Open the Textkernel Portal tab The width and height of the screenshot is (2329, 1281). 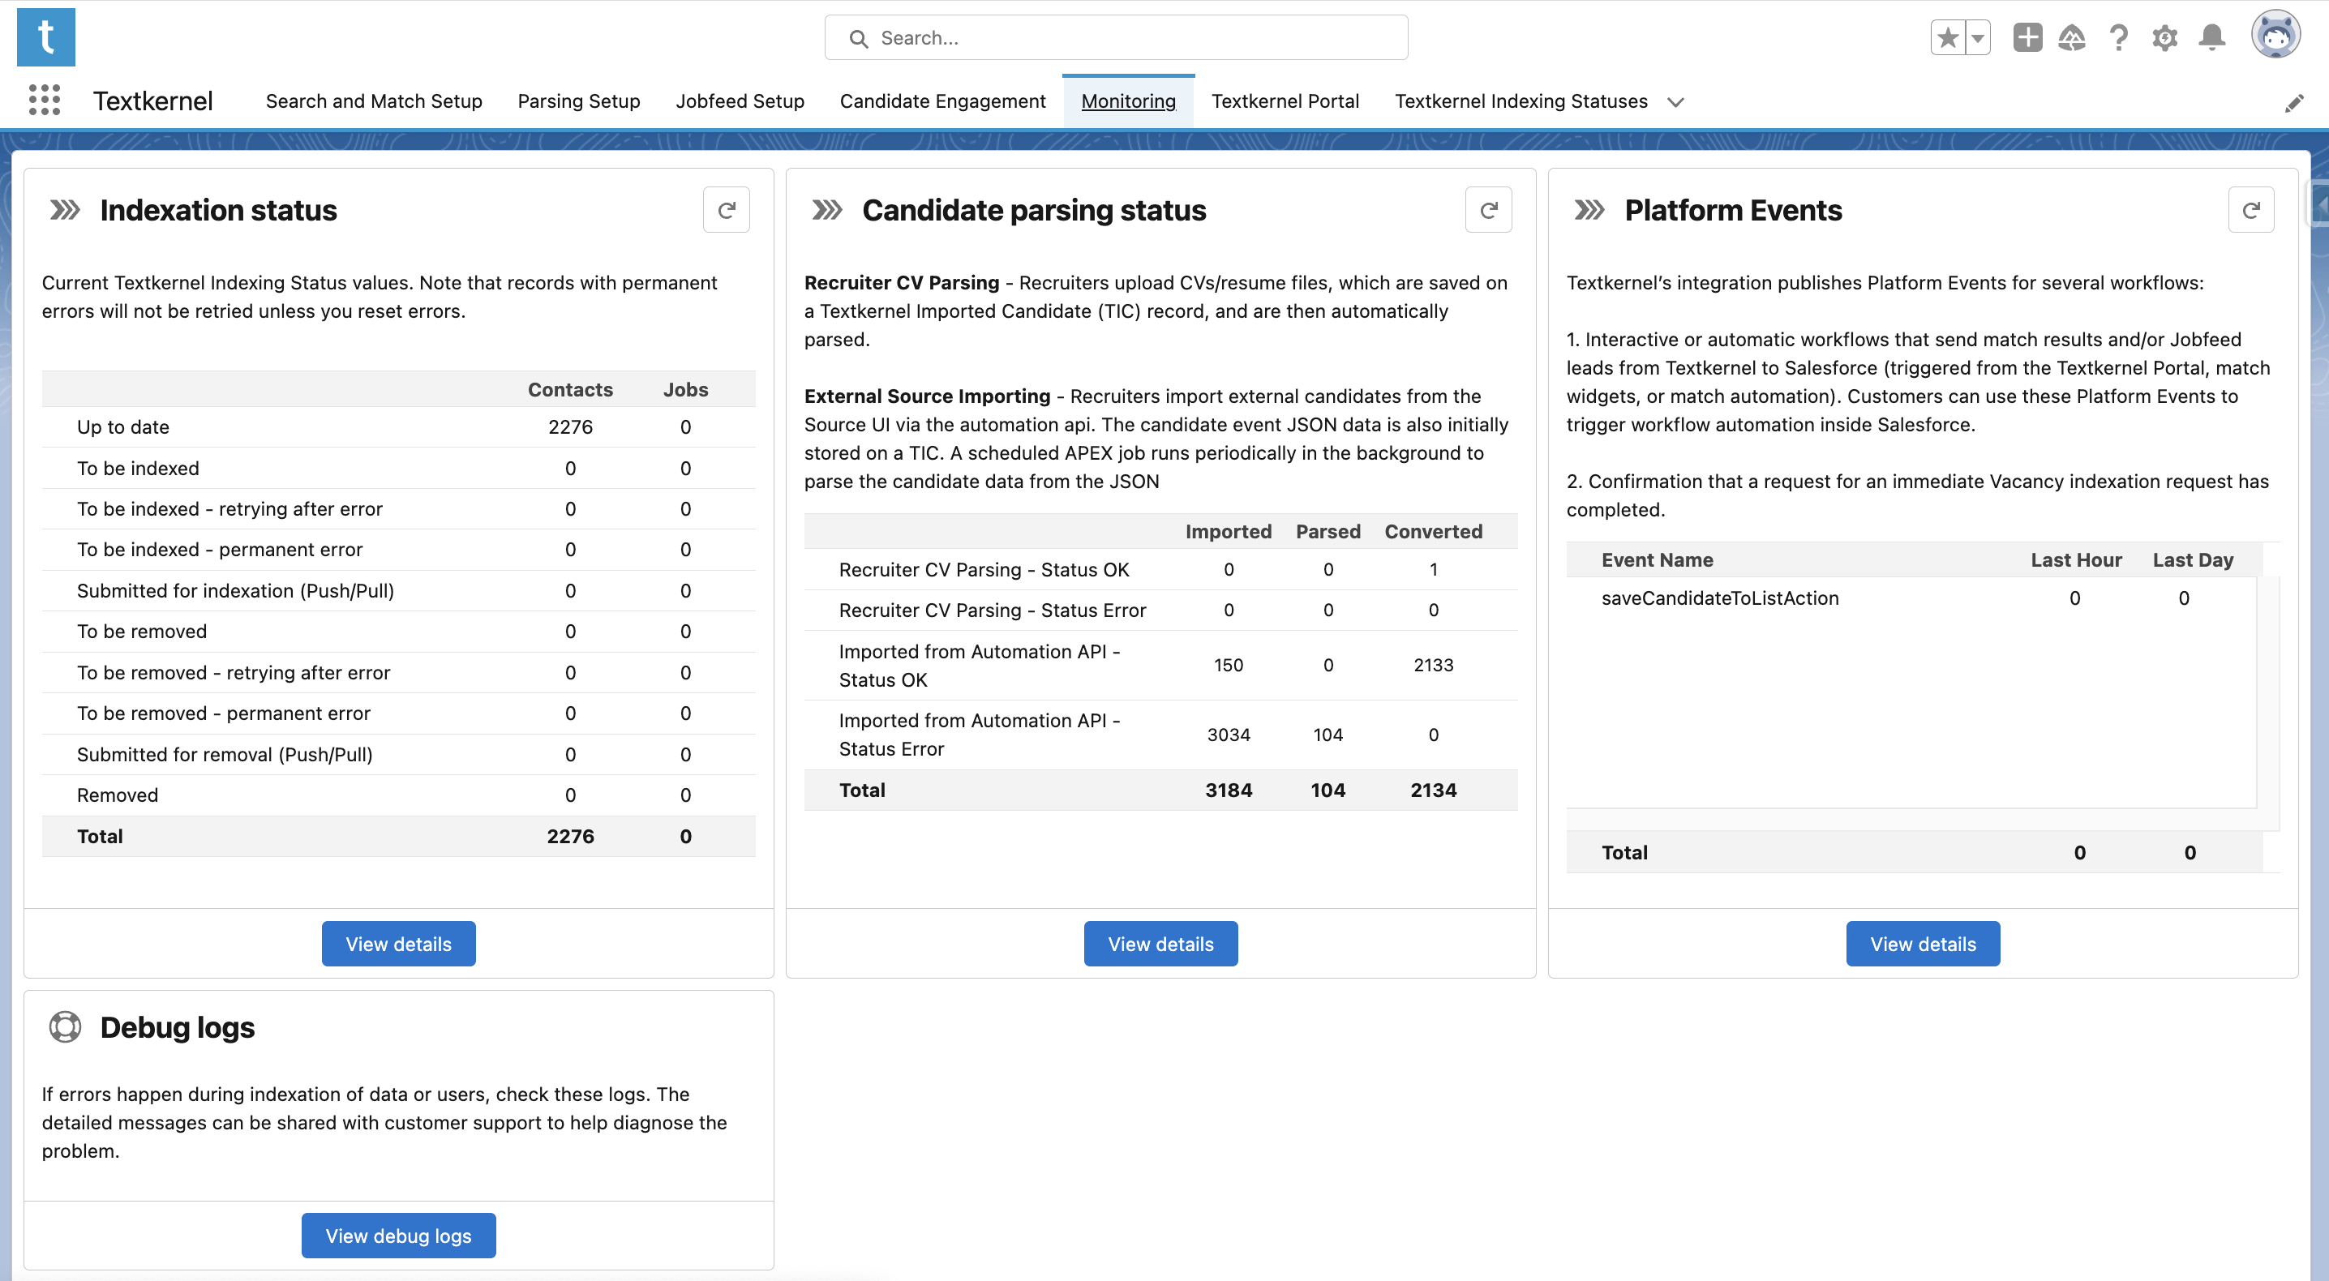coord(1285,101)
